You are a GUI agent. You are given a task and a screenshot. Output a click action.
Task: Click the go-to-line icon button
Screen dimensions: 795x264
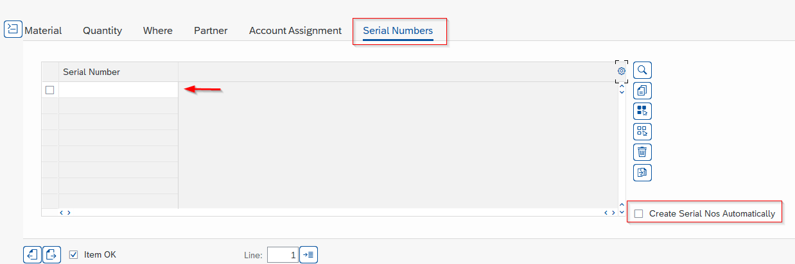pyautogui.click(x=309, y=255)
